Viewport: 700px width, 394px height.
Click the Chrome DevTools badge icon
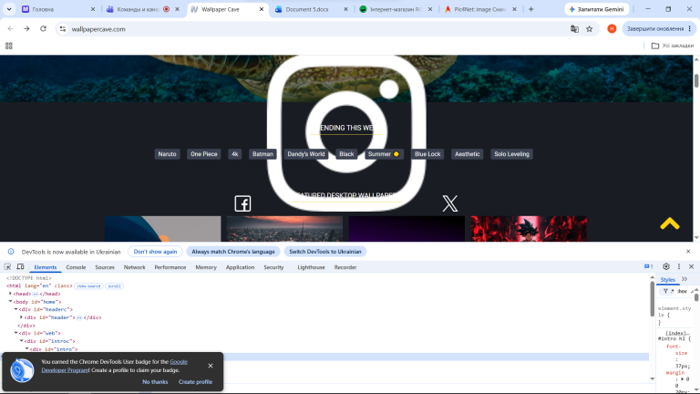22,370
